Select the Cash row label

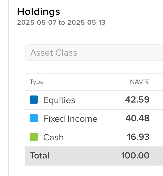(x=54, y=137)
